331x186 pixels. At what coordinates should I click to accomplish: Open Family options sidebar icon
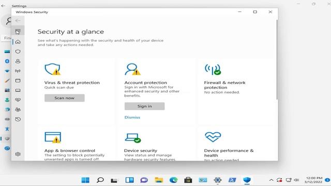18,110
